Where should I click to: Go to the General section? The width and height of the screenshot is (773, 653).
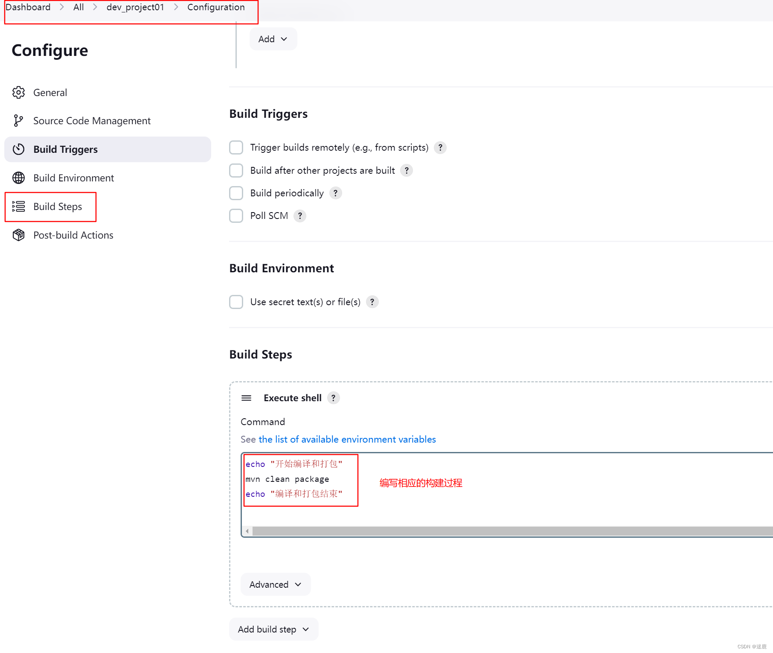(x=108, y=93)
